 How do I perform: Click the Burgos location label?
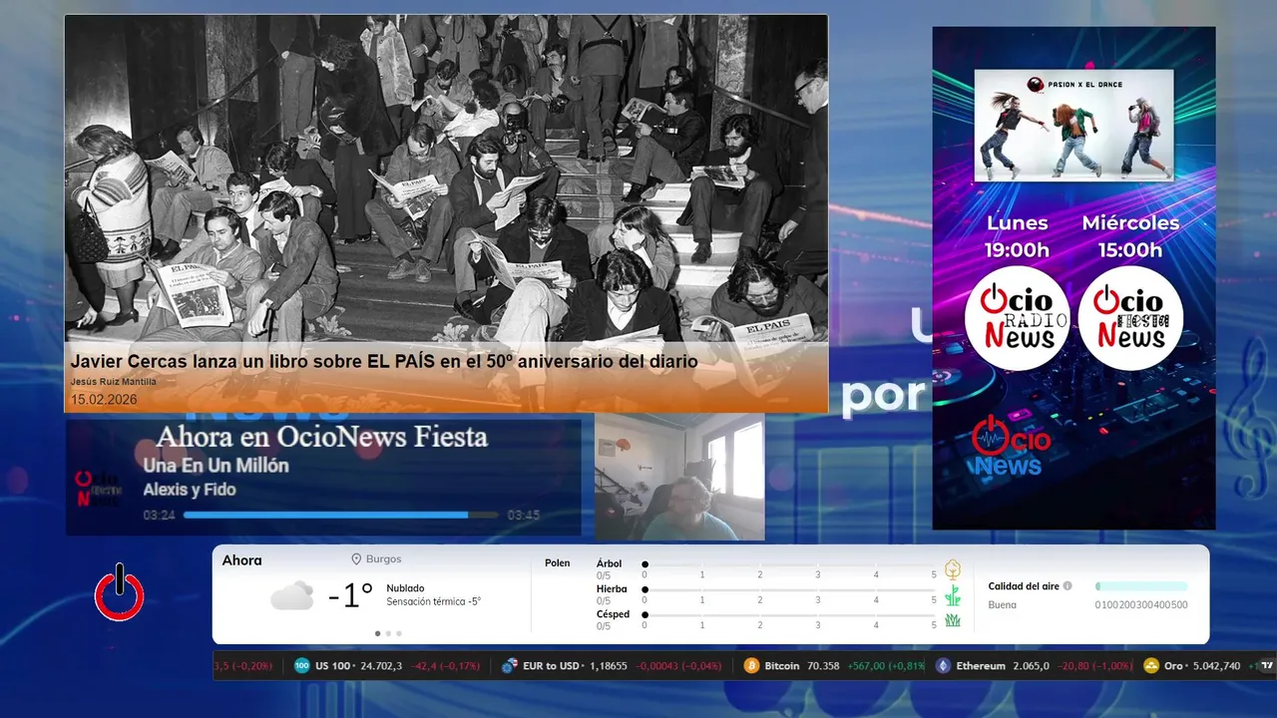pyautogui.click(x=384, y=559)
